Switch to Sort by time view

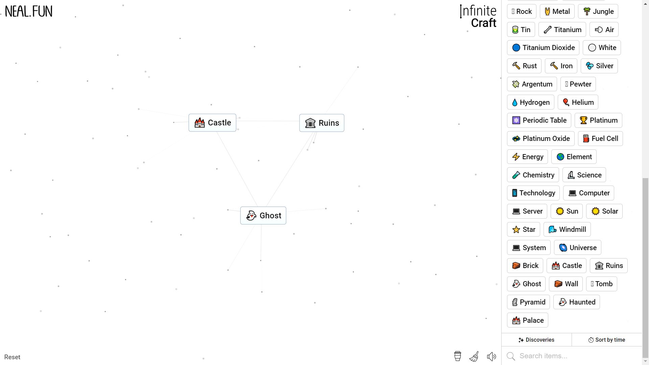tap(607, 340)
